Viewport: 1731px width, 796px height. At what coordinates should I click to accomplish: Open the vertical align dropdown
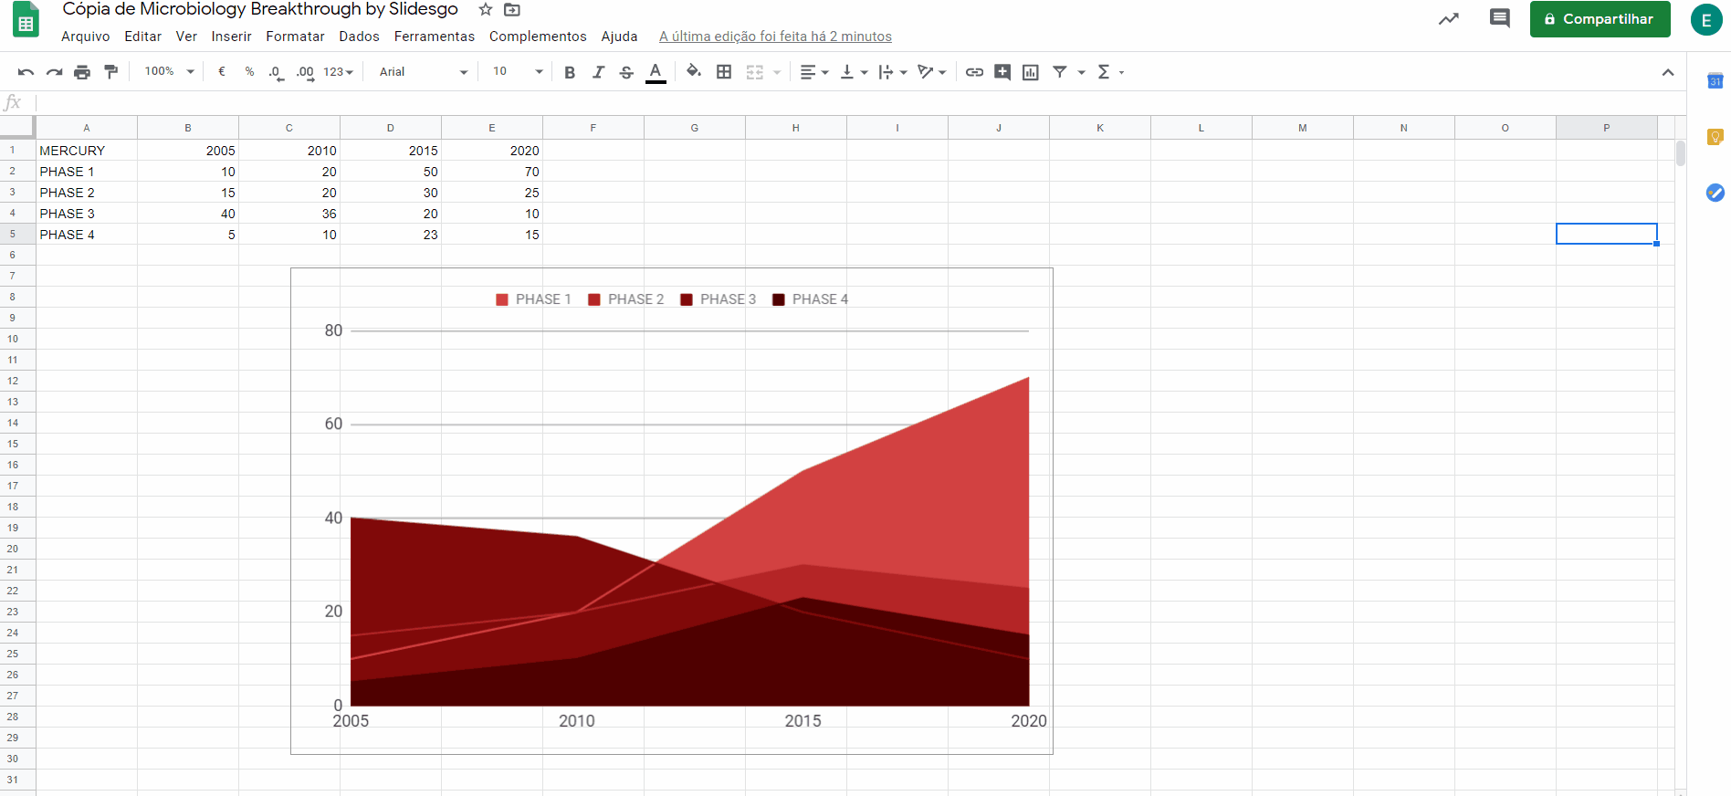click(854, 72)
